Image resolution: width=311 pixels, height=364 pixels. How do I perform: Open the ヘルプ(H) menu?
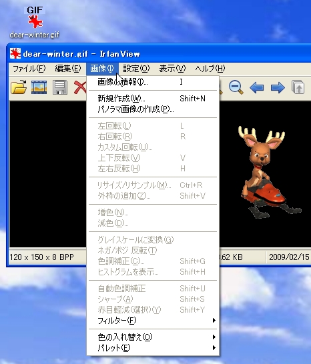point(210,69)
